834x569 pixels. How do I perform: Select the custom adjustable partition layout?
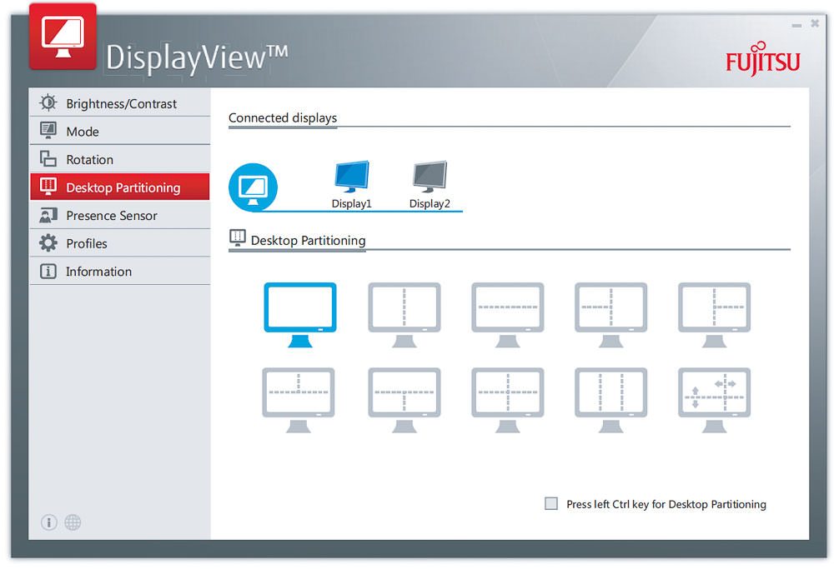pos(715,400)
